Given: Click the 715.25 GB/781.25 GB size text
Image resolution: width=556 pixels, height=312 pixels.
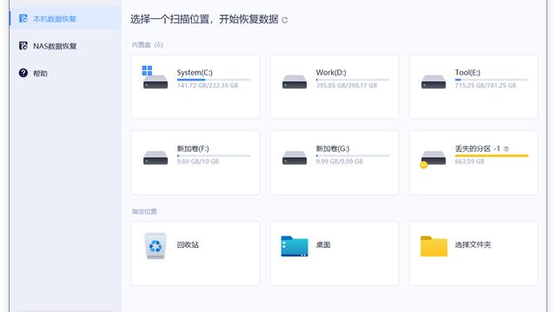Looking at the screenshot, I should click(x=486, y=86).
